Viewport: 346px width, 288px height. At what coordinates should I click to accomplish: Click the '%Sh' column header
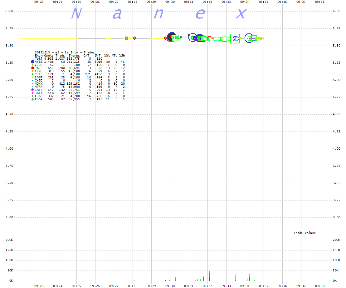(122, 55)
